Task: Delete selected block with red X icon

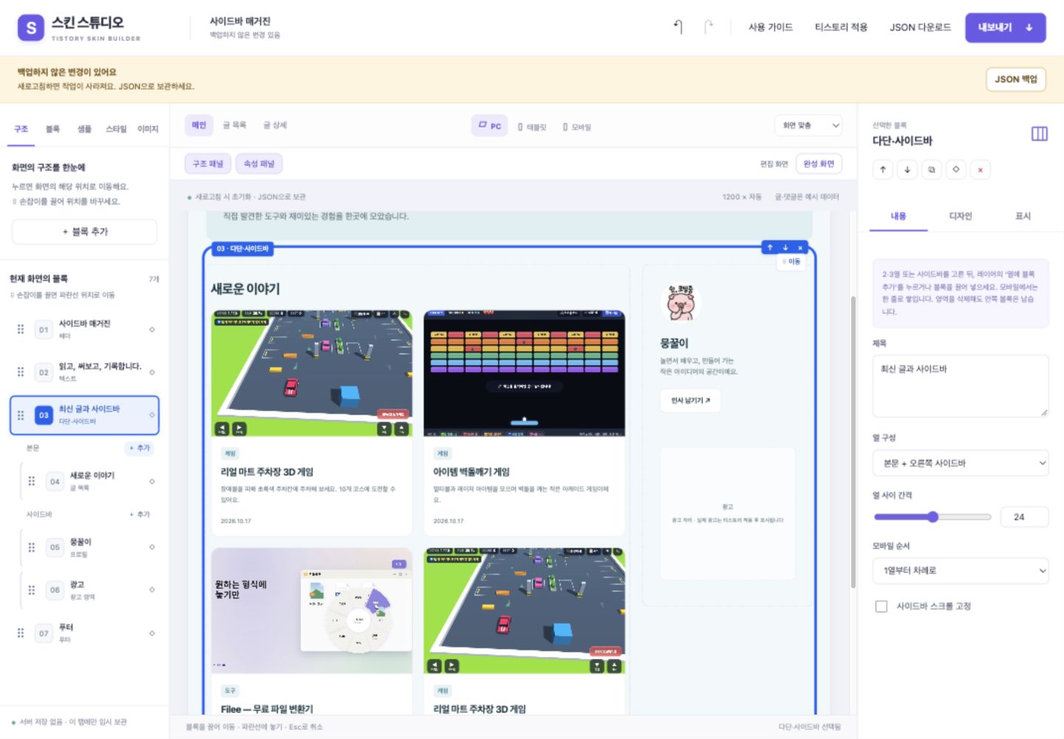Action: (x=981, y=169)
